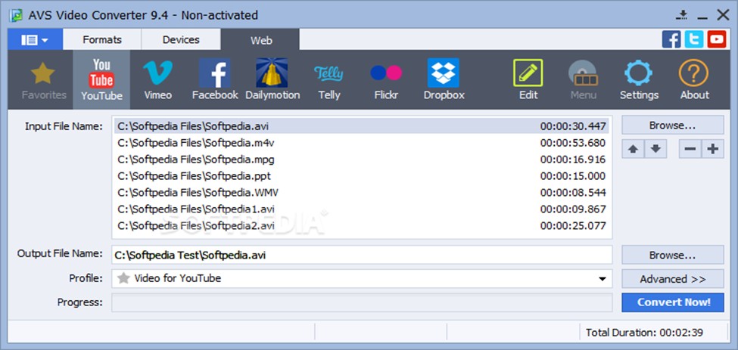Click the Convert Now! button
This screenshot has width=738, height=350.
pos(672,302)
